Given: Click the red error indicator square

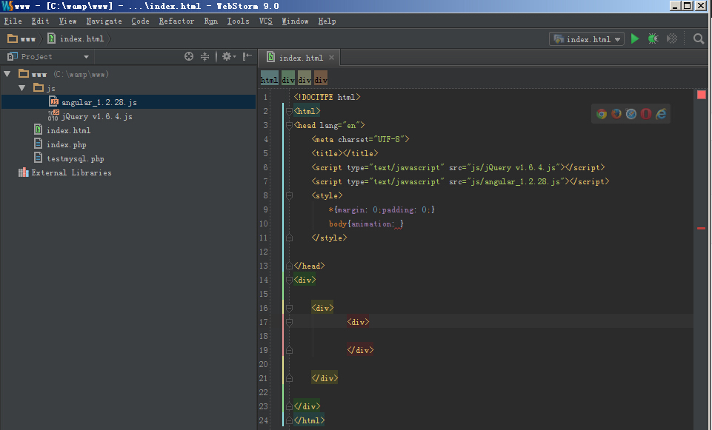Looking at the screenshot, I should point(702,94).
